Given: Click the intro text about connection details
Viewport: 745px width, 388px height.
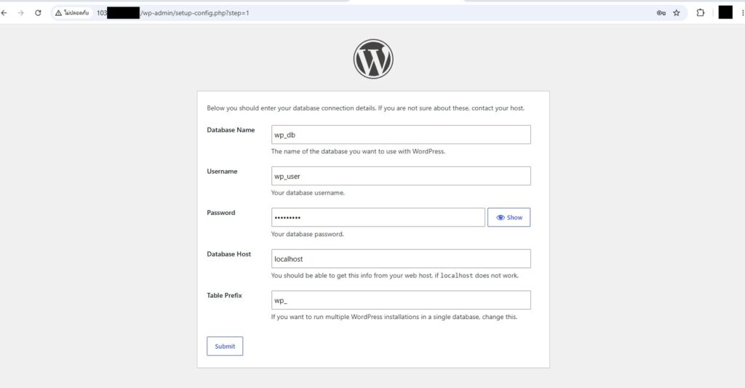Looking at the screenshot, I should pyautogui.click(x=366, y=108).
